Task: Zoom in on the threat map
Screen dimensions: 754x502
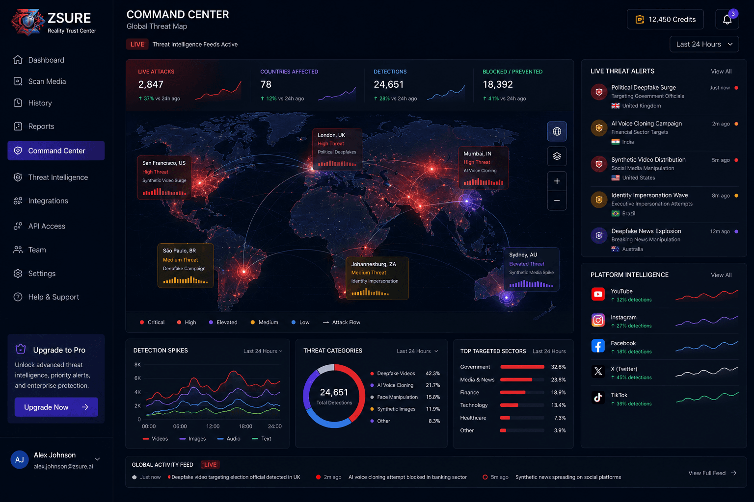Action: (x=557, y=181)
